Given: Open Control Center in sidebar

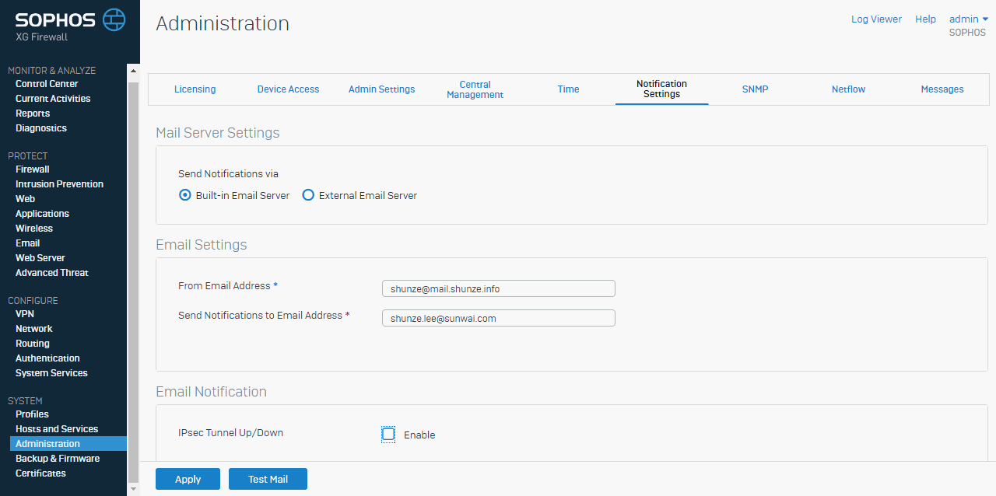Looking at the screenshot, I should pos(47,84).
